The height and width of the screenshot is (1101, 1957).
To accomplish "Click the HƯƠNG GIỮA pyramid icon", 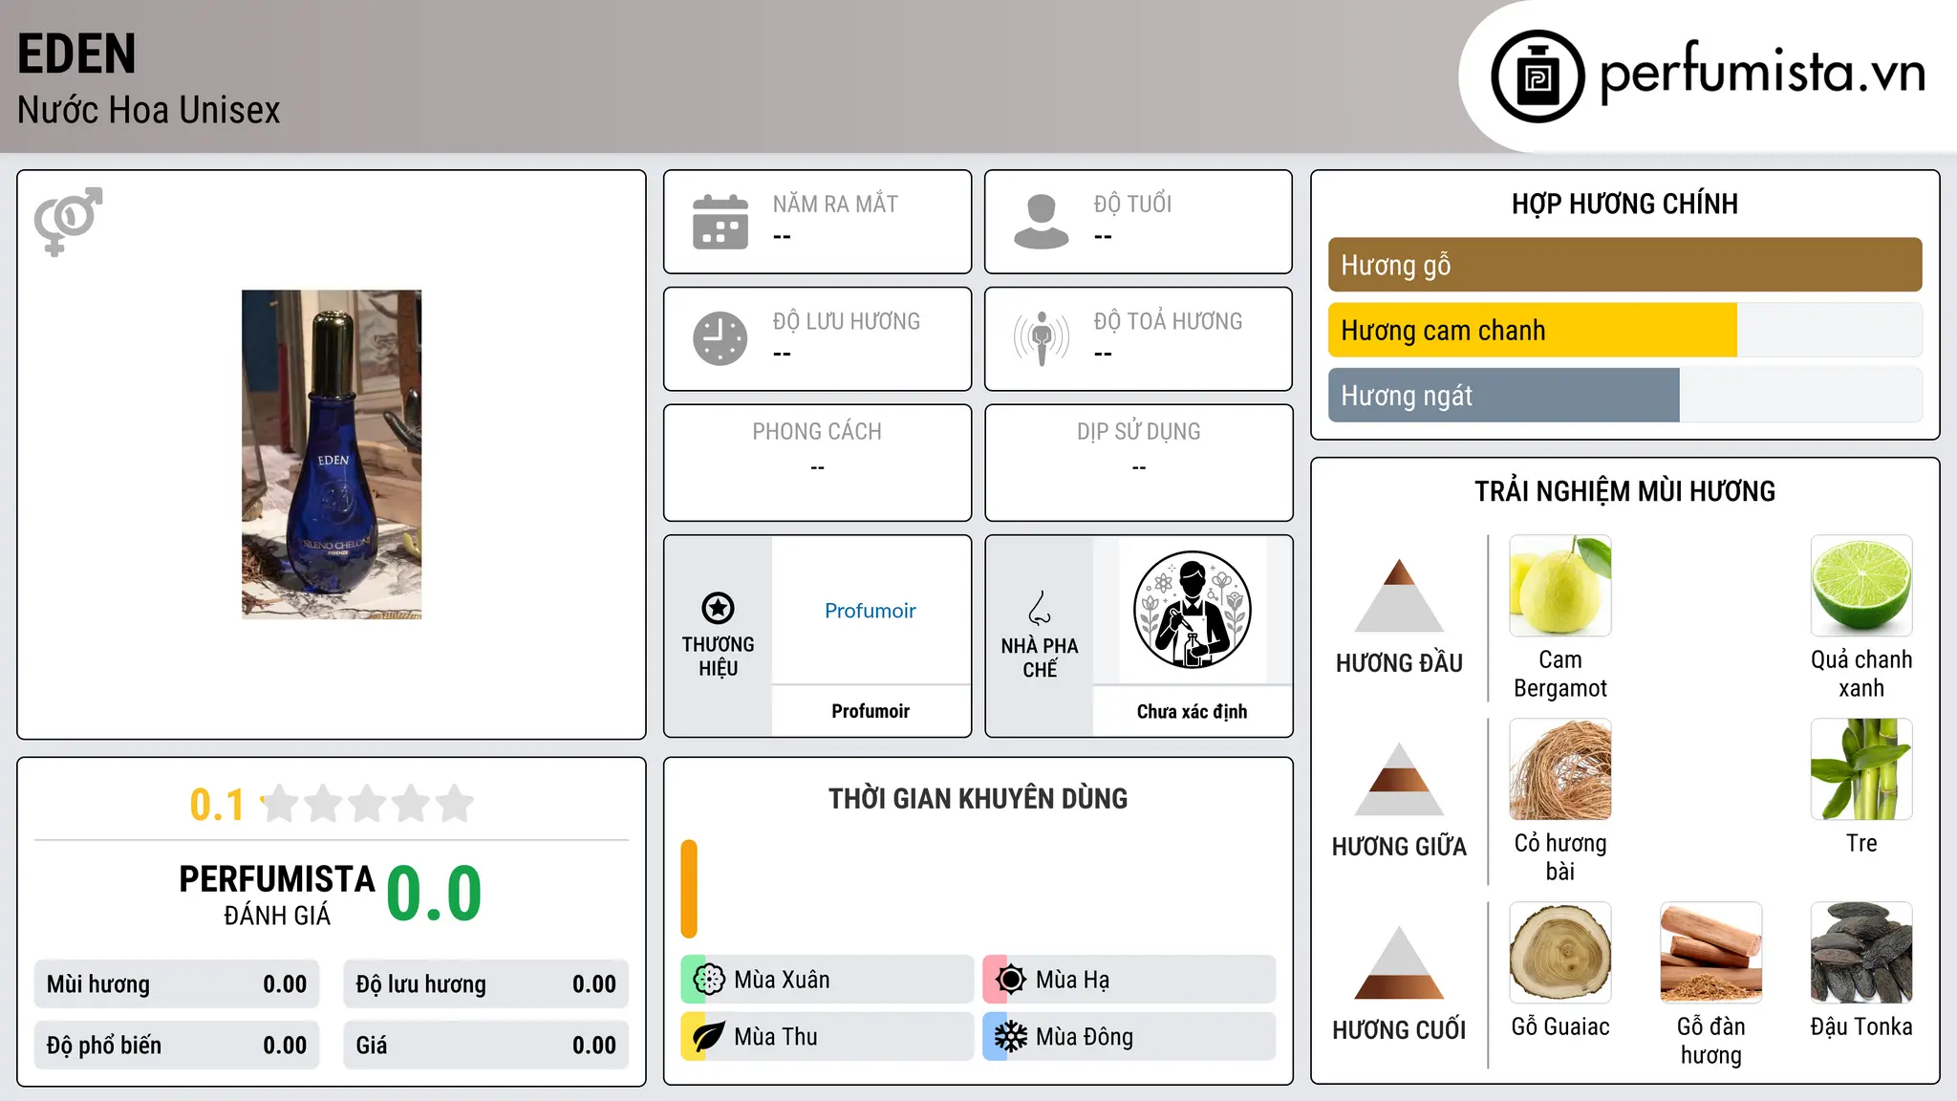I will point(1399,779).
